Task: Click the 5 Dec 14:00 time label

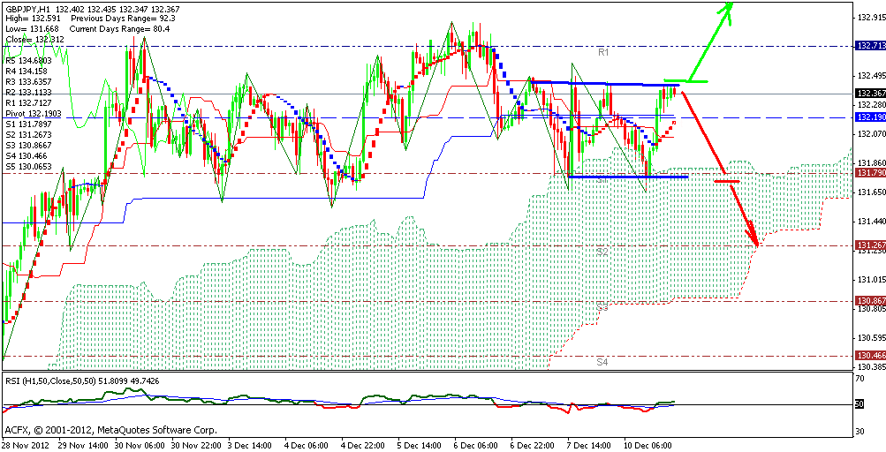Action: 418,446
